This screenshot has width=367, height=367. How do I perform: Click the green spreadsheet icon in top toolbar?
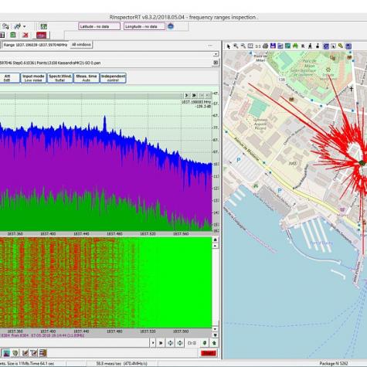(44, 26)
